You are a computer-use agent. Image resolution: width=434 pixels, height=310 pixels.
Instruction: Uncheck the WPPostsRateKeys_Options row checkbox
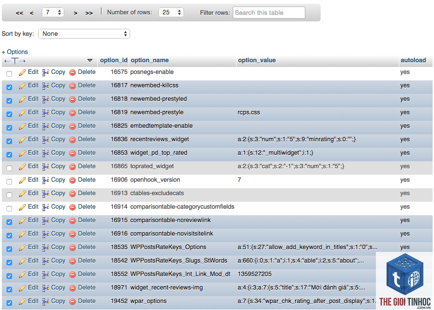click(9, 249)
